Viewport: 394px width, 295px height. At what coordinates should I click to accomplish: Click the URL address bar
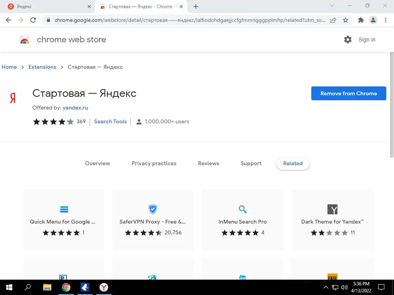click(x=190, y=20)
